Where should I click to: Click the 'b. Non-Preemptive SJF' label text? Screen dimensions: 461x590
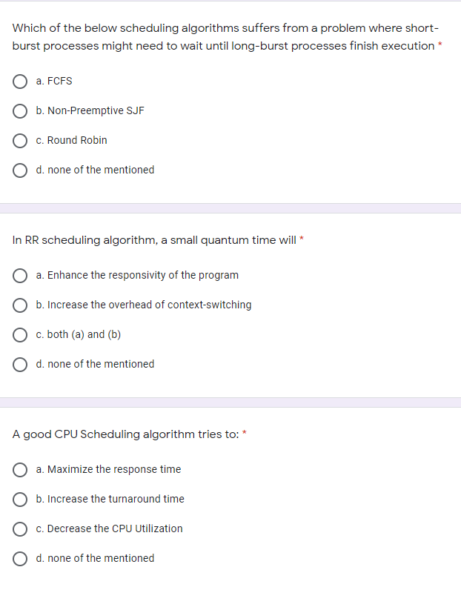90,110
